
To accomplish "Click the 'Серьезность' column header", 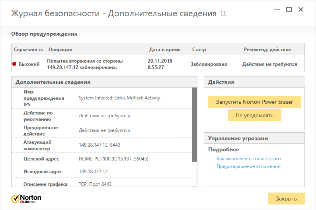I will coord(28,50).
